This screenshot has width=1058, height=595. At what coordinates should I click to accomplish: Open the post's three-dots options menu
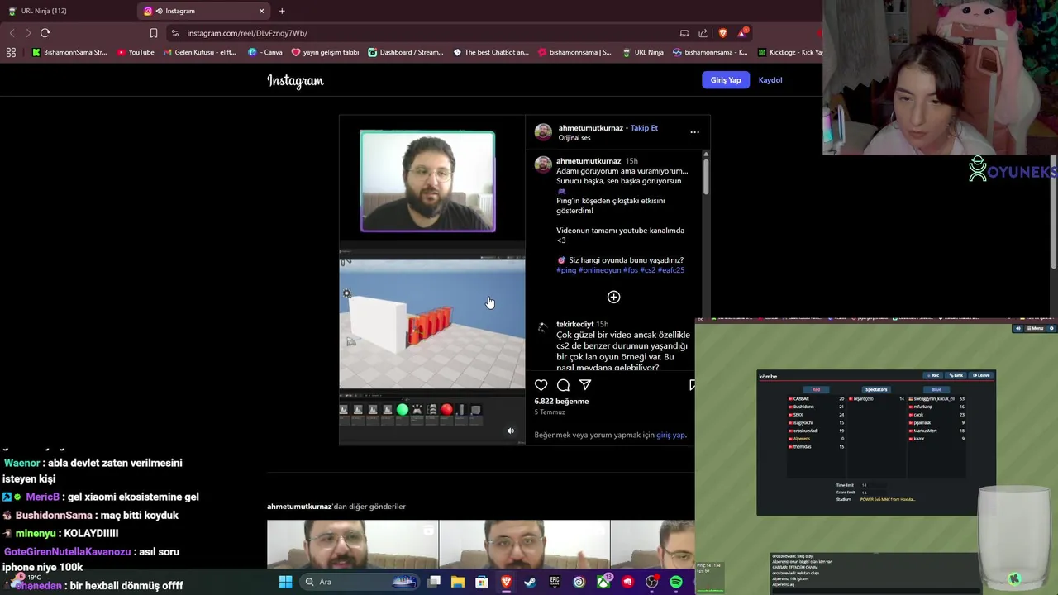click(x=694, y=132)
